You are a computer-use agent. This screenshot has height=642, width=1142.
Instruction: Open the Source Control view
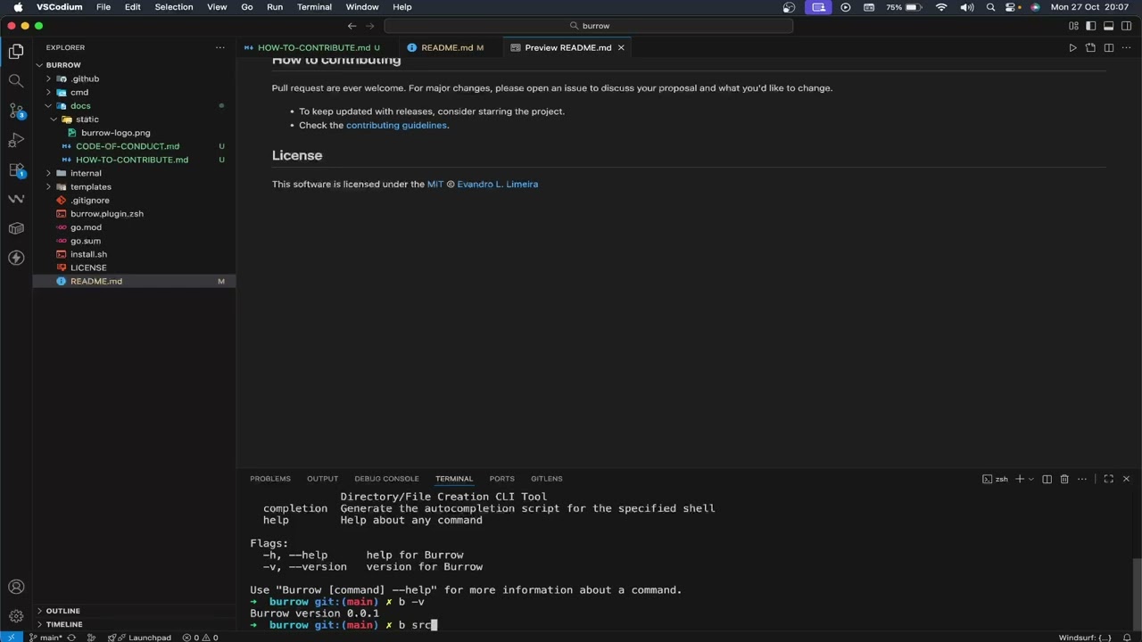[16, 111]
